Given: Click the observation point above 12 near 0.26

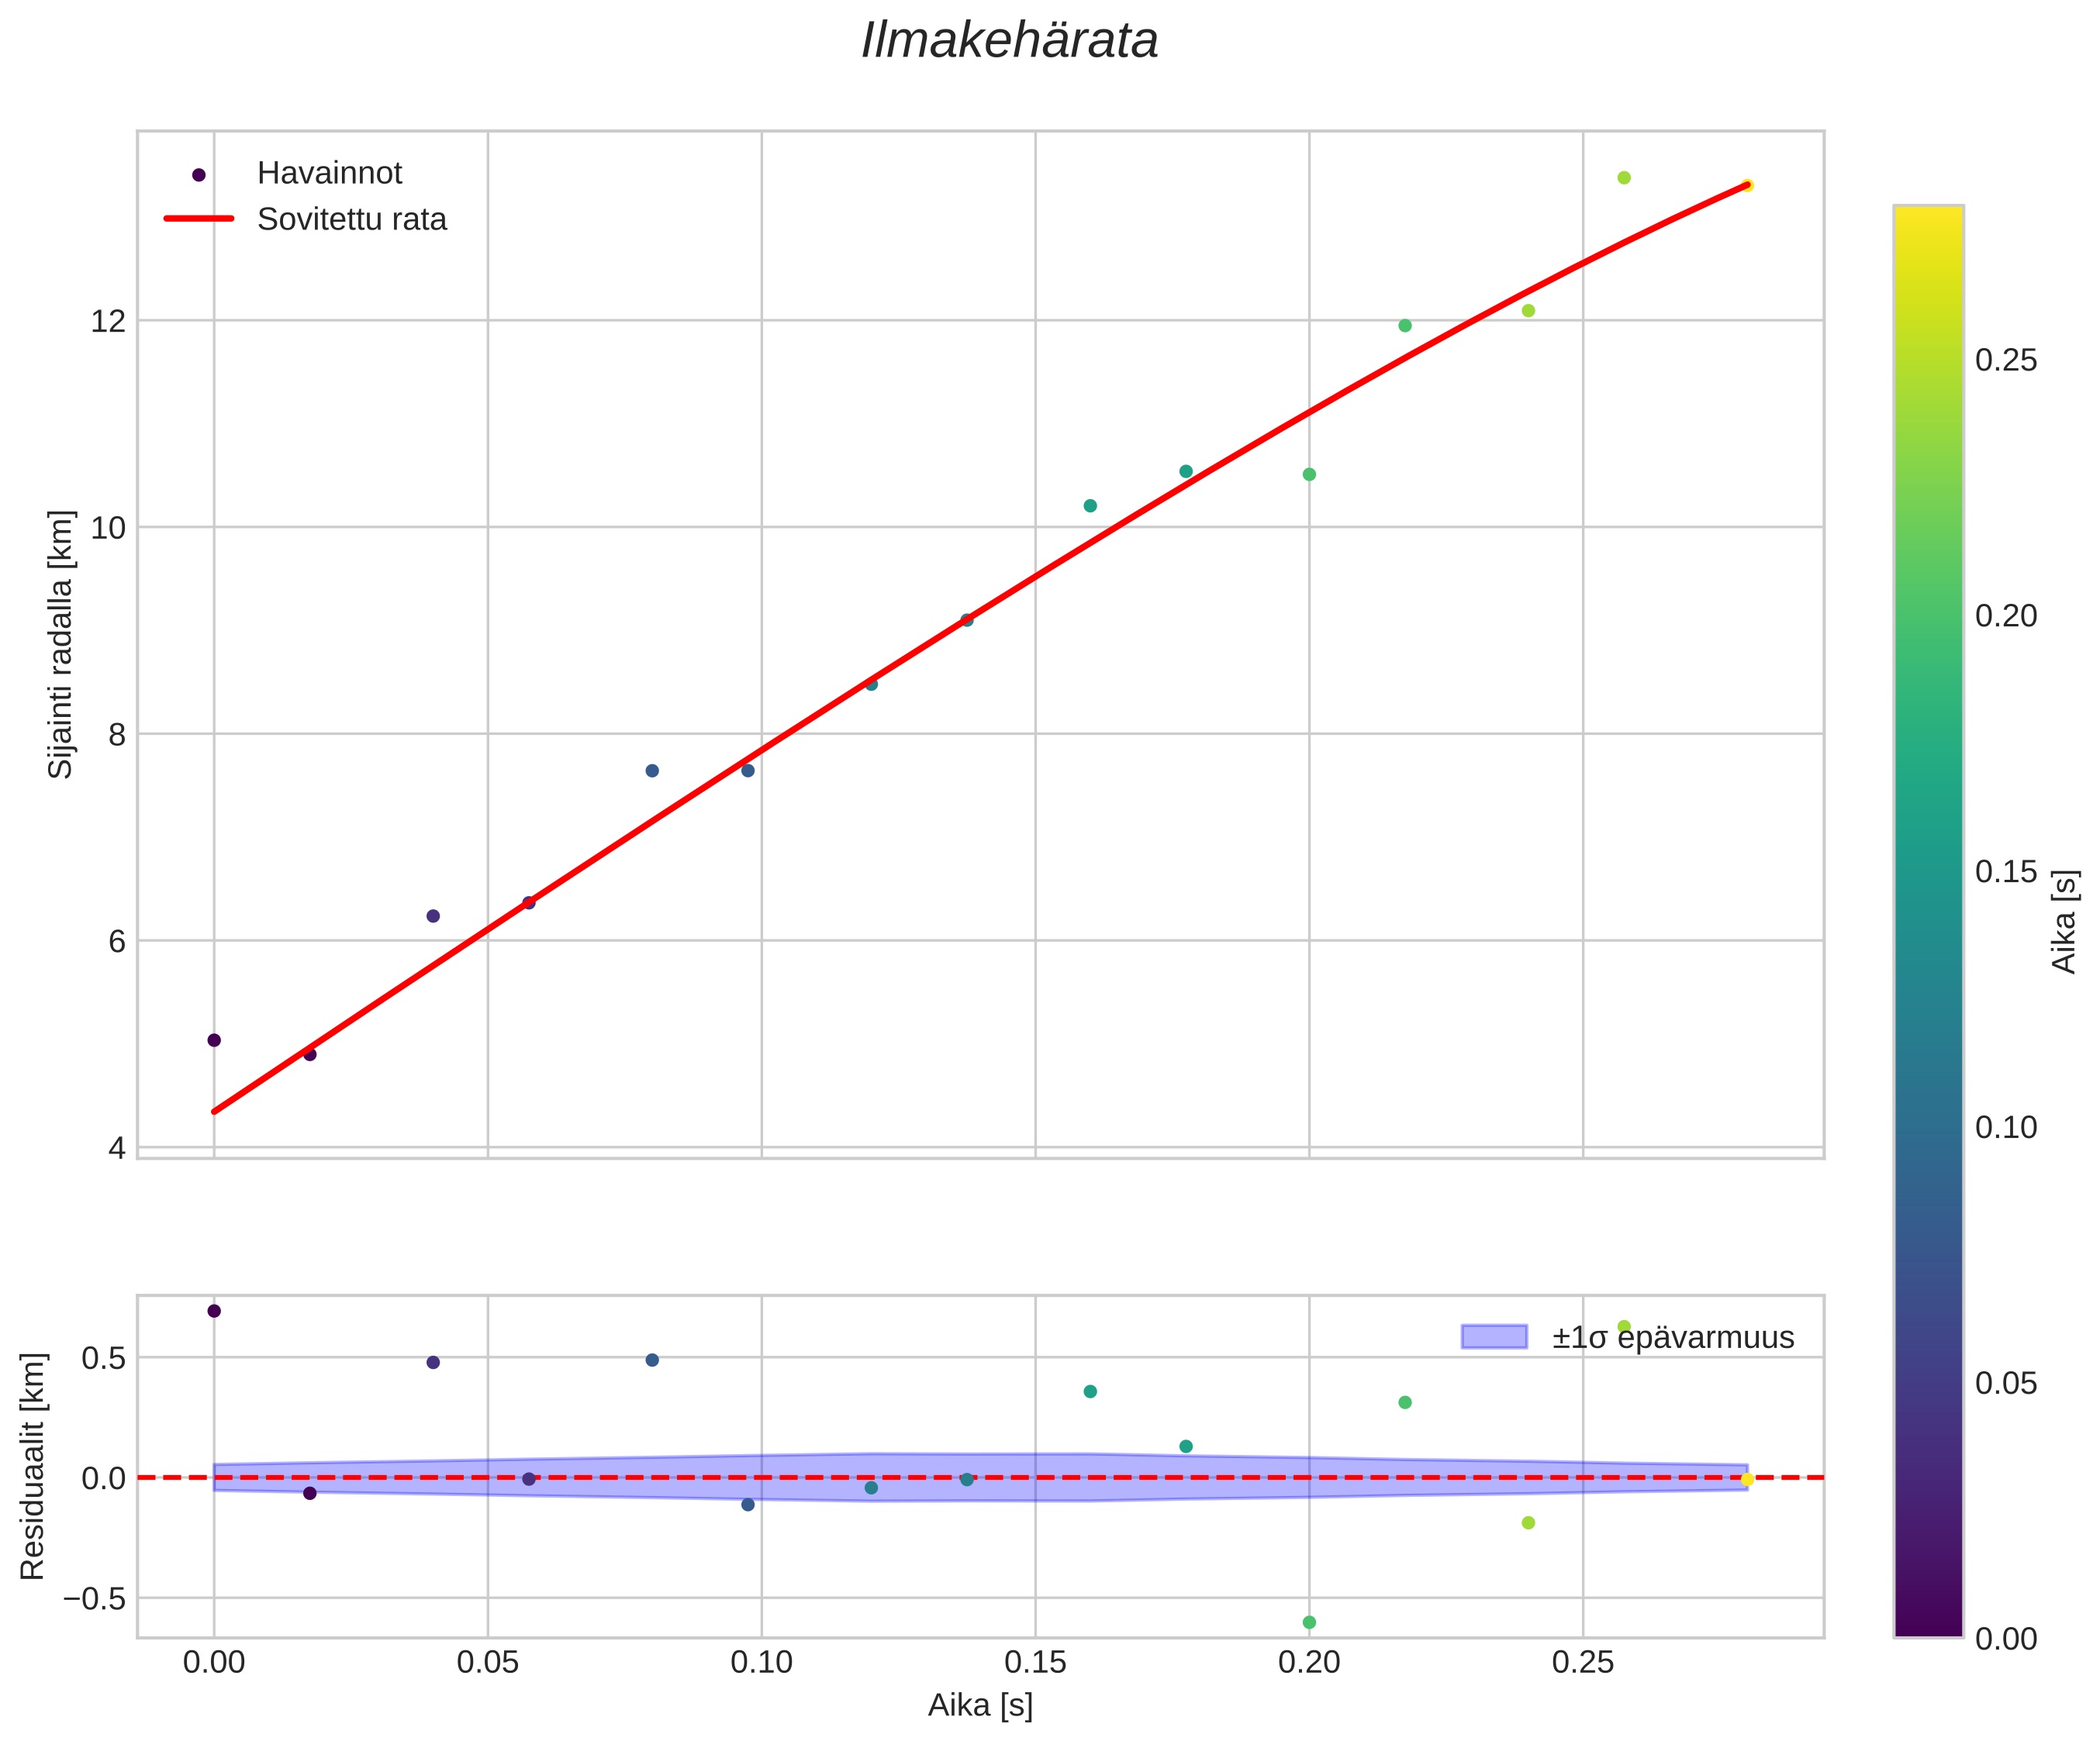Looking at the screenshot, I should (x=1624, y=178).
